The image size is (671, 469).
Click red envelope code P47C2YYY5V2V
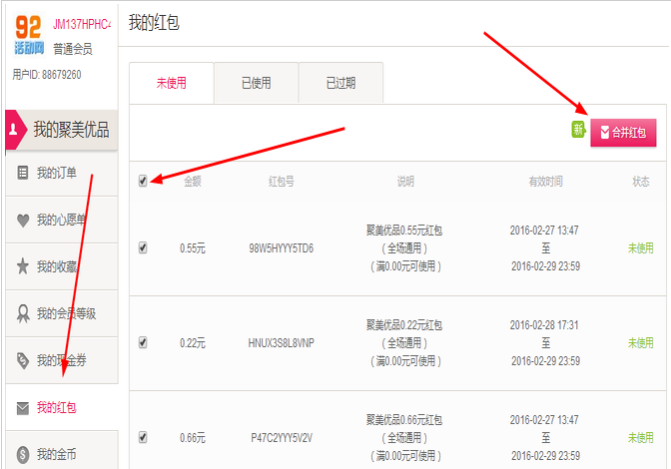click(x=282, y=438)
